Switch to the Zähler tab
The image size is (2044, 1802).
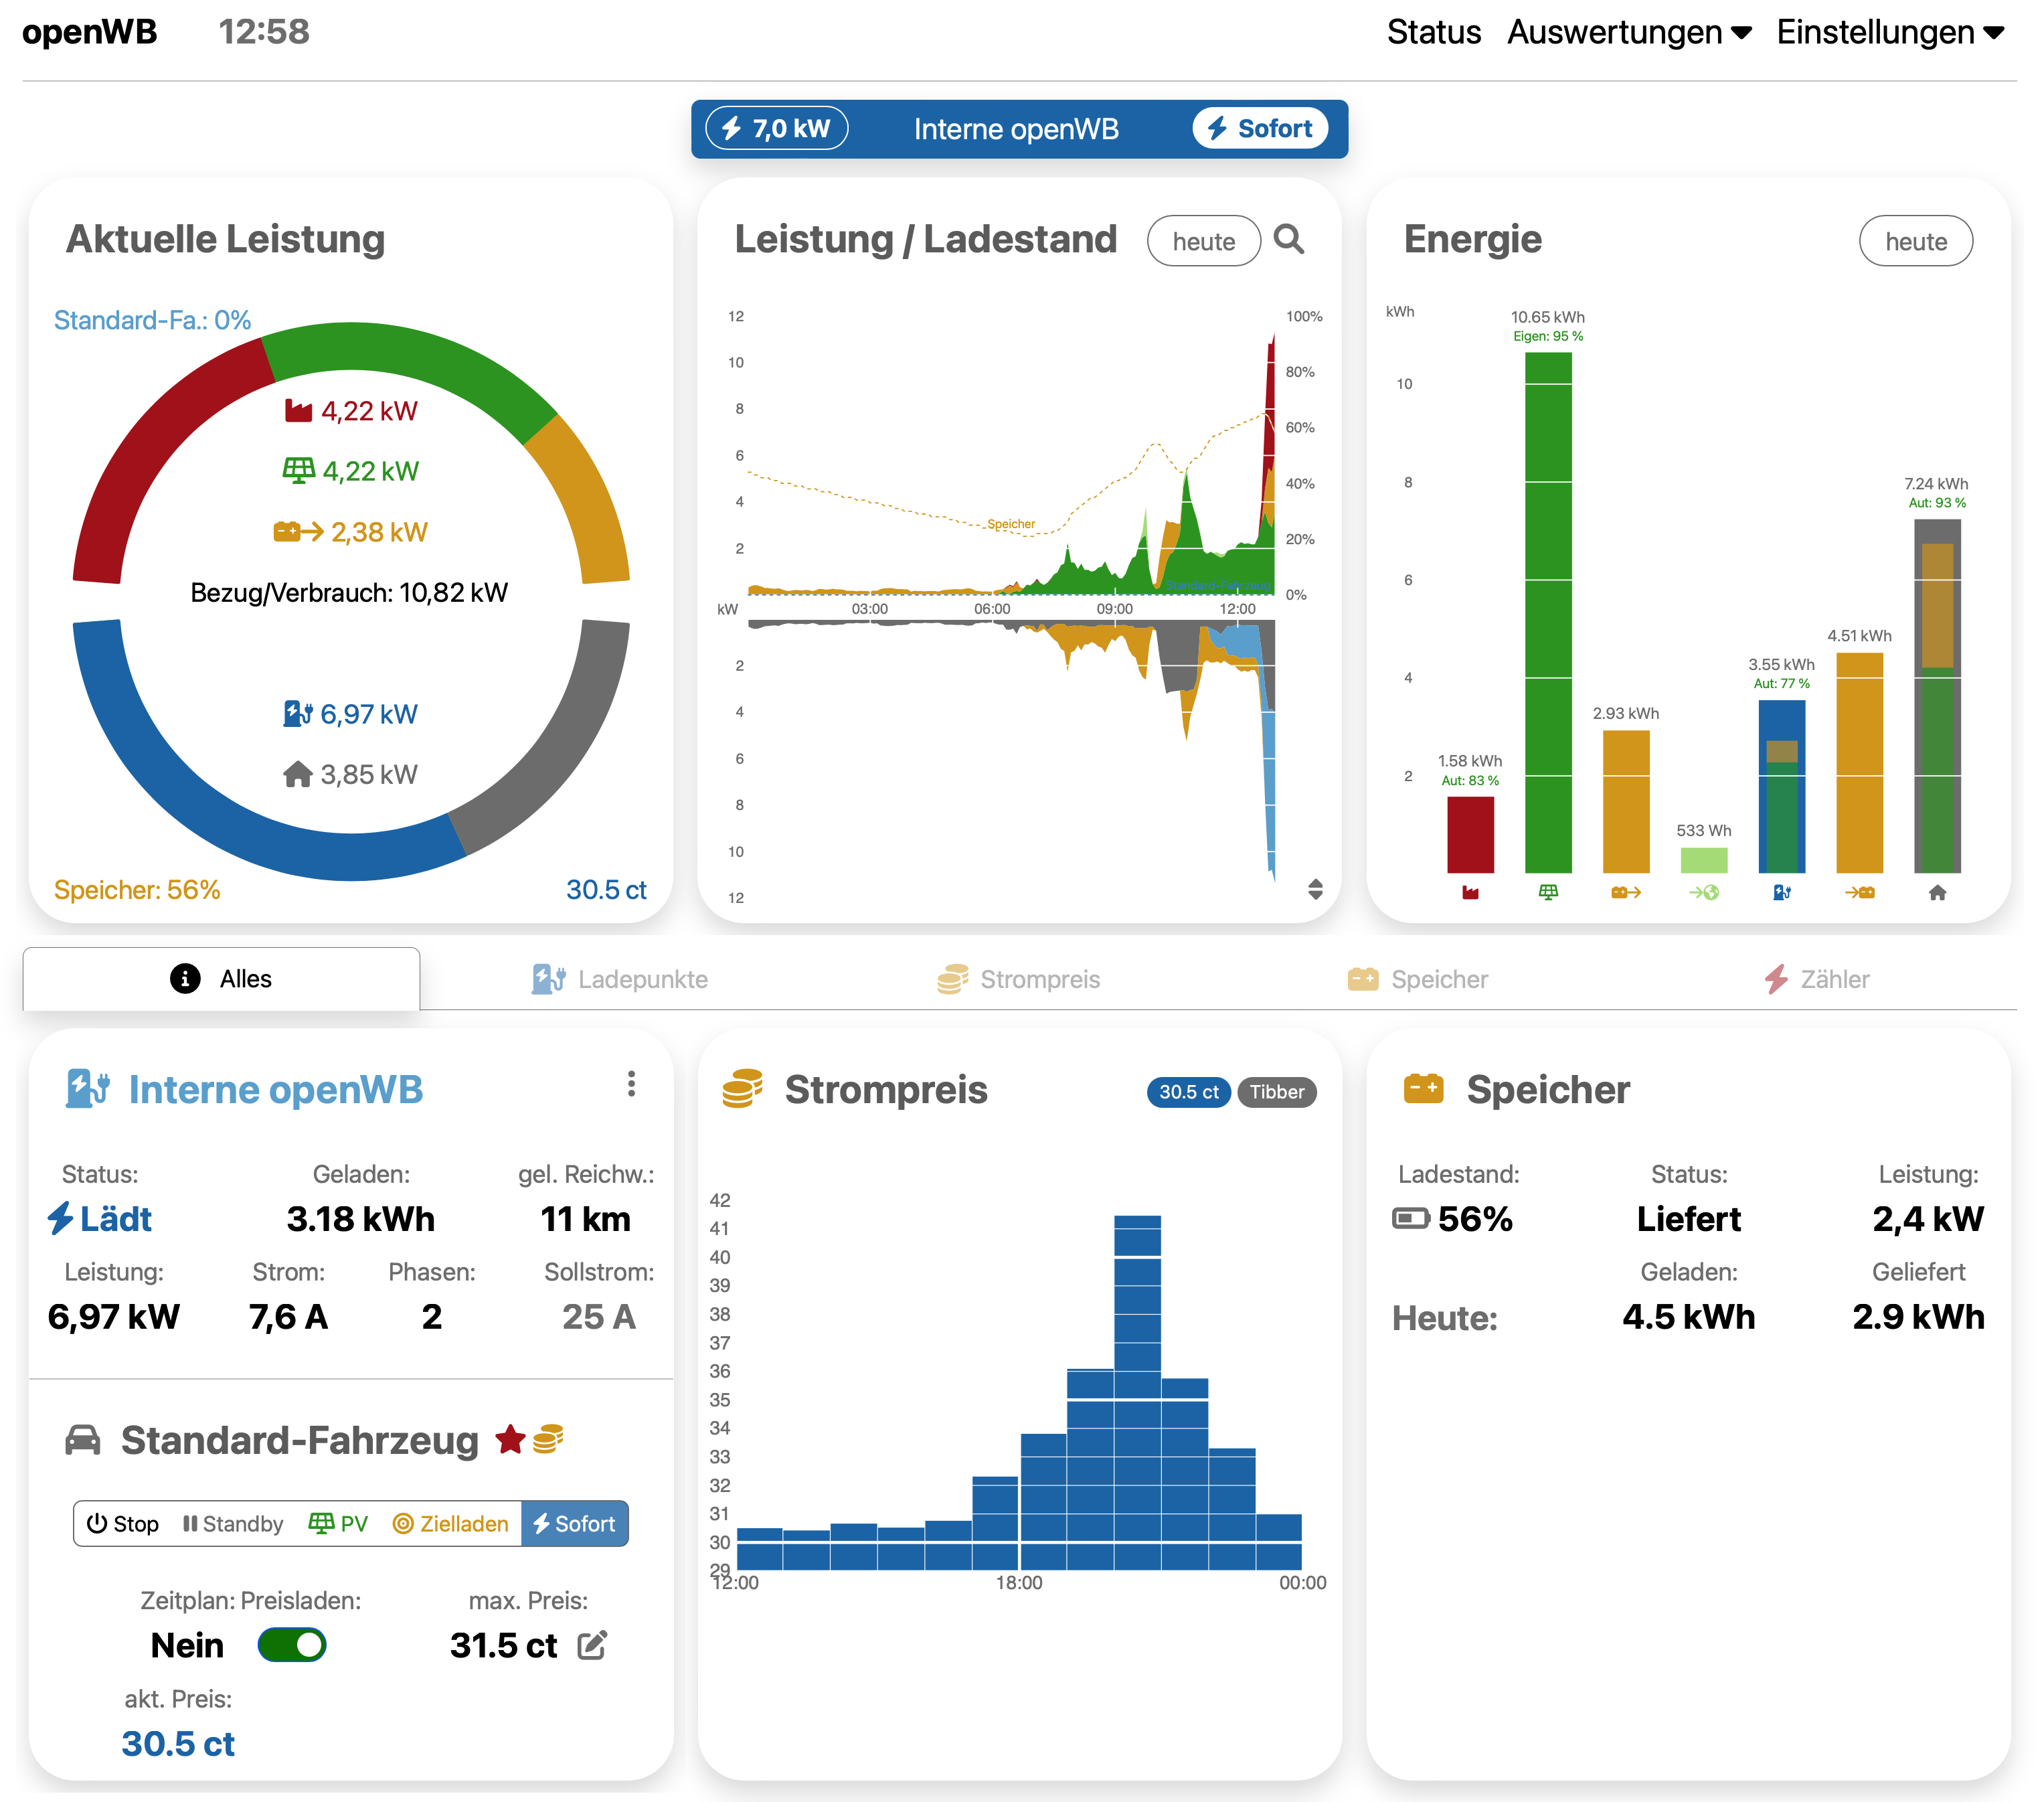pyautogui.click(x=1816, y=979)
